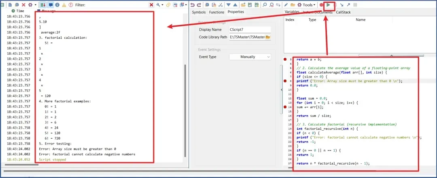This screenshot has width=437, height=178.
Task: Click the 'Script stopped' log line
Action: click(52, 160)
